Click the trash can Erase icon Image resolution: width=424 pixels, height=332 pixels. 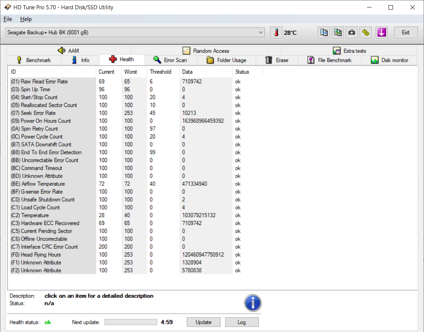point(269,60)
